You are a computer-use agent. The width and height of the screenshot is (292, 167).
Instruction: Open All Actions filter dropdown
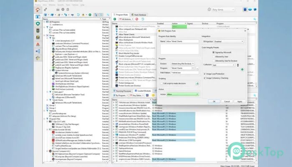126,19
